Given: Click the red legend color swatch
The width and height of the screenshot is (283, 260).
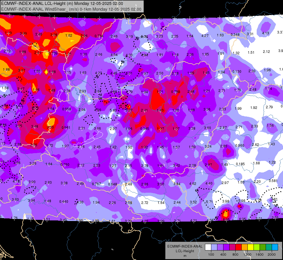Looking at the screenshot, I should (x=238, y=247).
